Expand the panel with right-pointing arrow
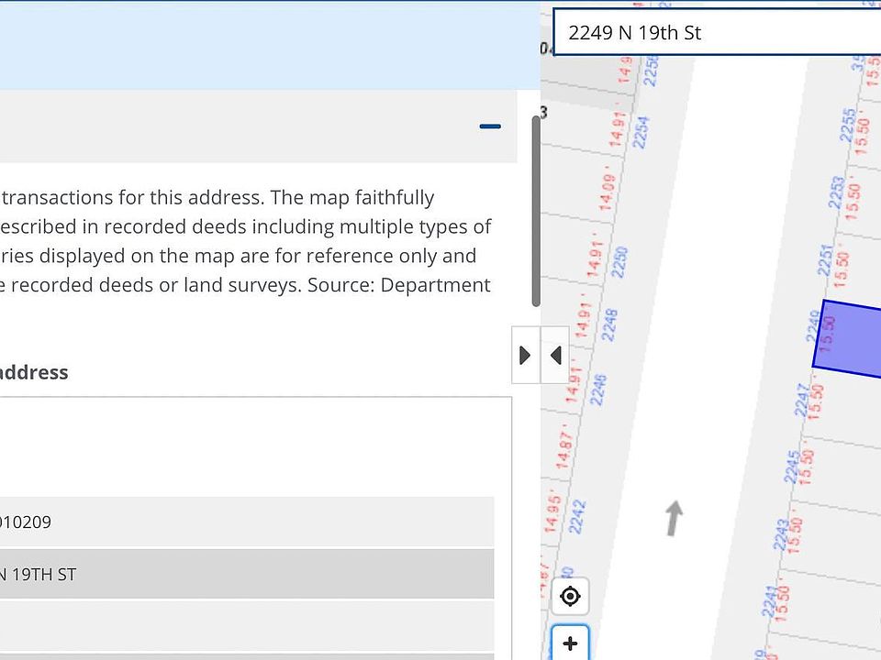This screenshot has width=881, height=660. [x=525, y=356]
